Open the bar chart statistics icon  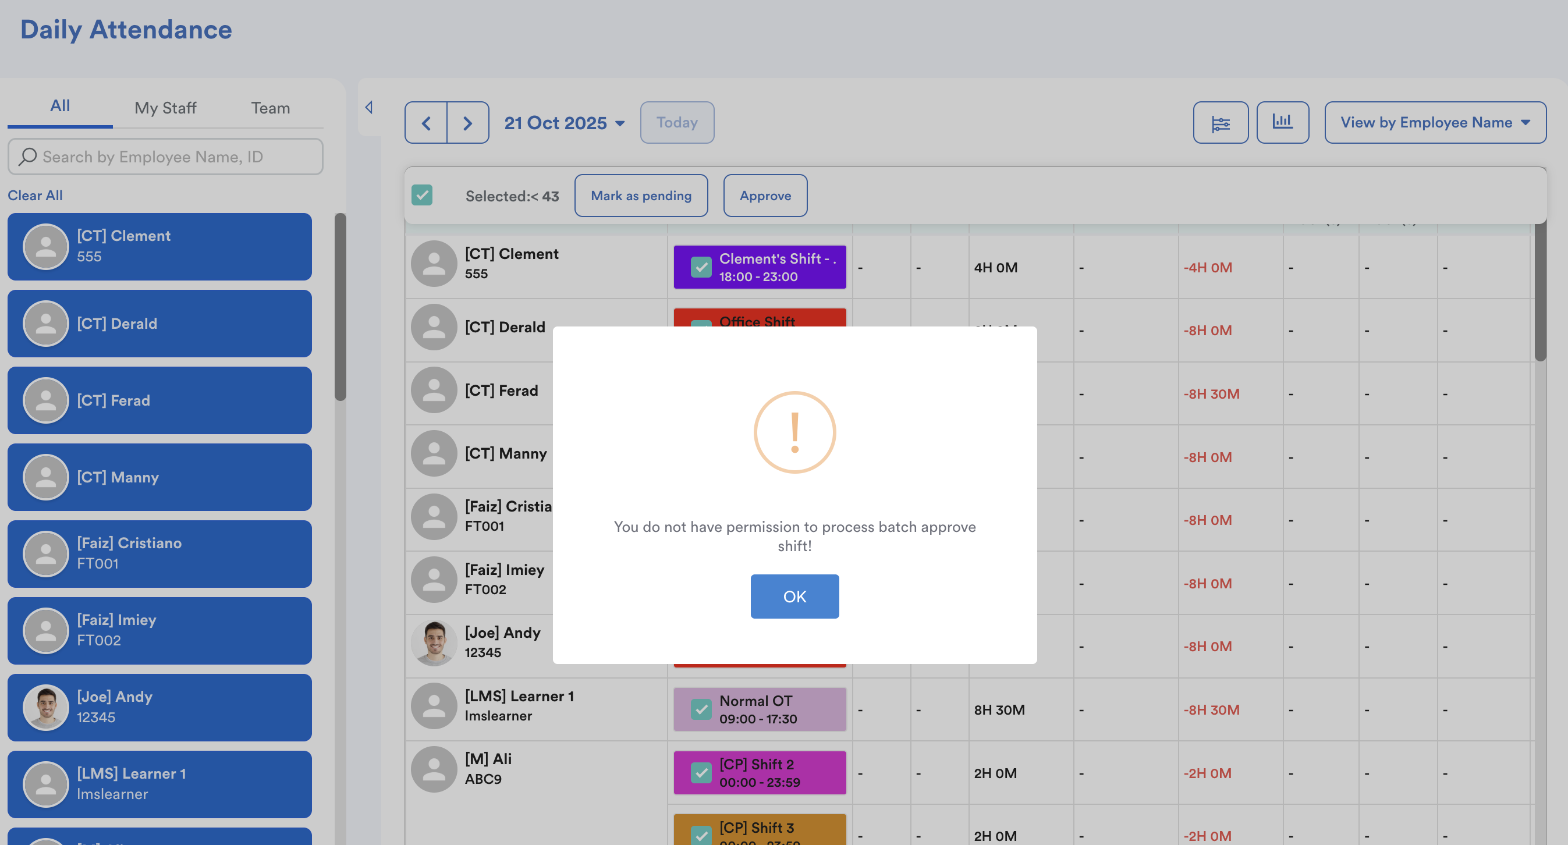[x=1283, y=122]
